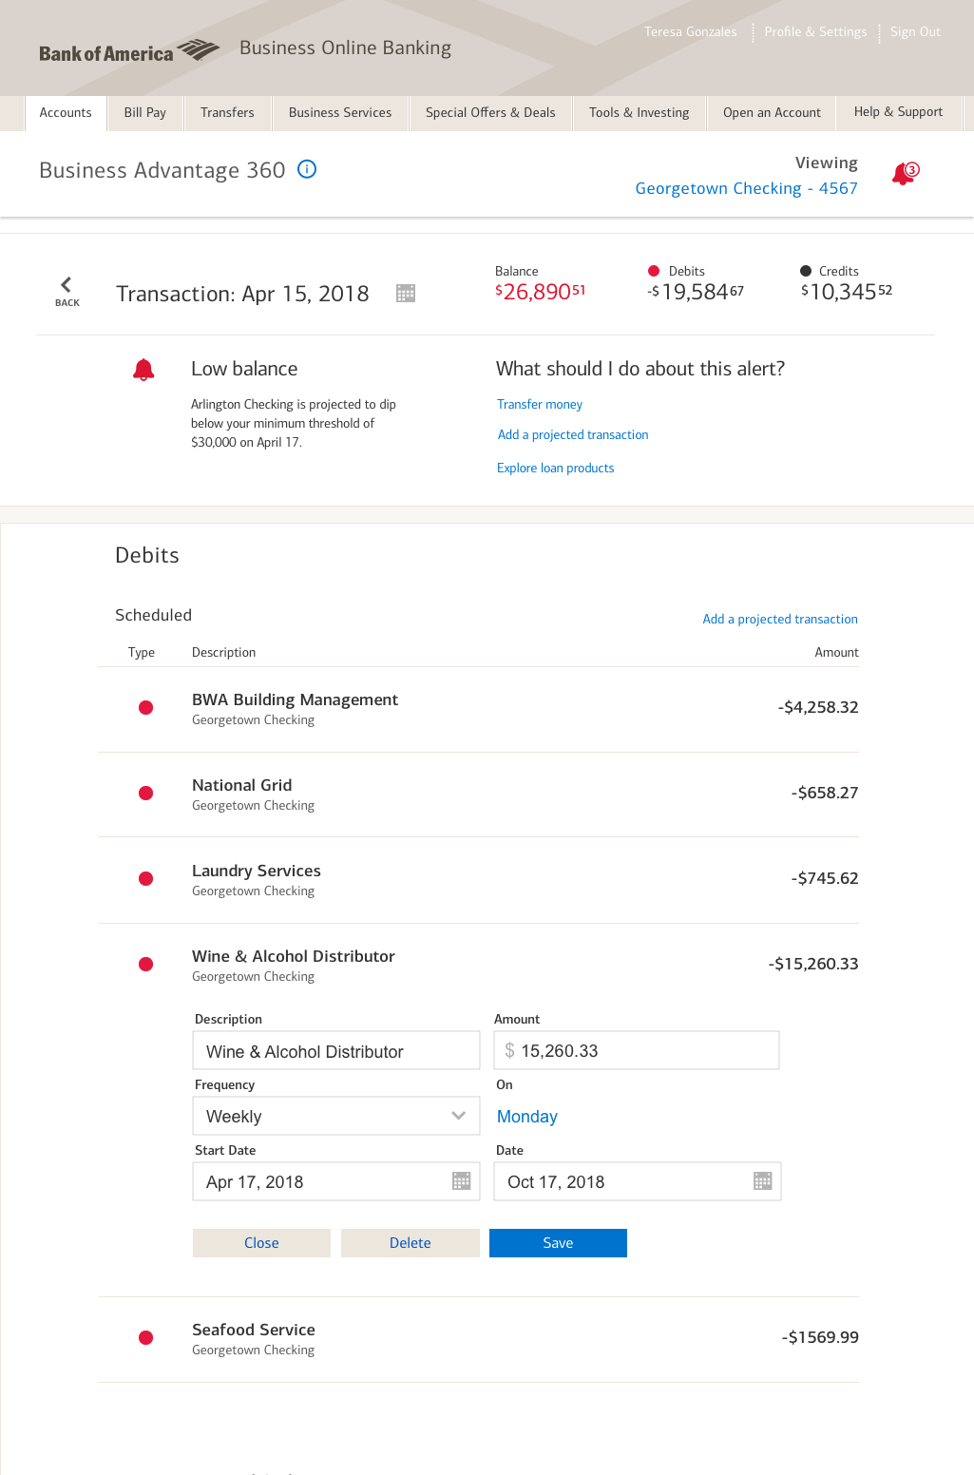
Task: Open calendar picker in Oct 17 date field
Action: pos(762,1181)
